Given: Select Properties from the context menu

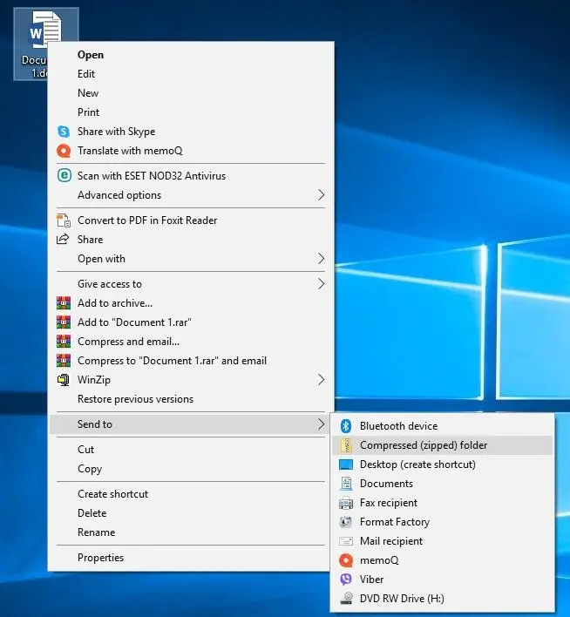Looking at the screenshot, I should [100, 558].
